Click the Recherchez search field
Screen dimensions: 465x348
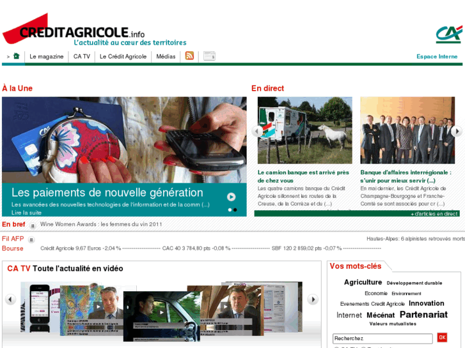tap(382, 338)
